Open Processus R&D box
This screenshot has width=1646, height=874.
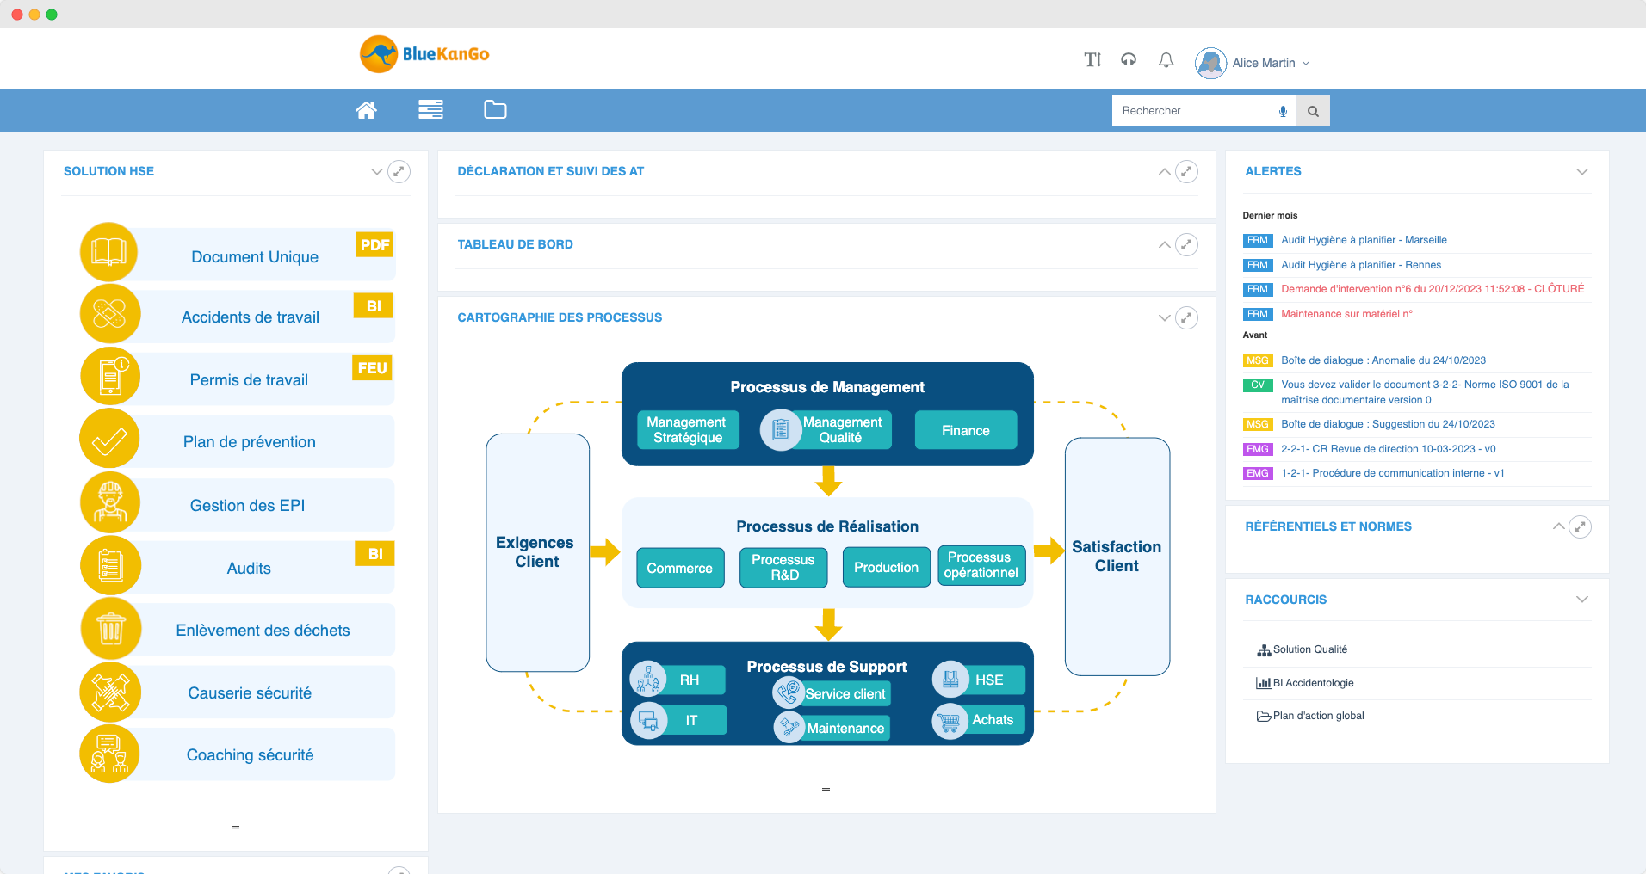pos(783,567)
